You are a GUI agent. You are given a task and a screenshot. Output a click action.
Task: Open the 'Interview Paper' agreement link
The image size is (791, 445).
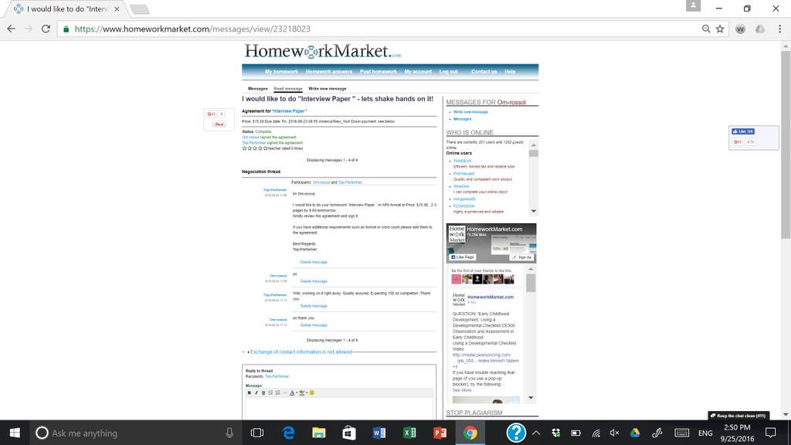coord(289,111)
